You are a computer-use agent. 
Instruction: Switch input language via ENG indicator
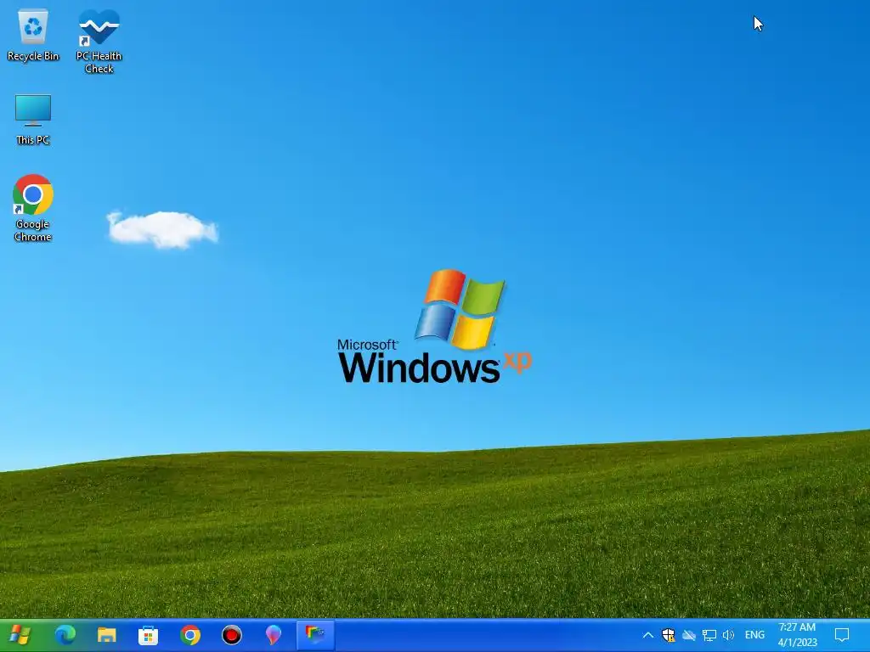coord(754,635)
